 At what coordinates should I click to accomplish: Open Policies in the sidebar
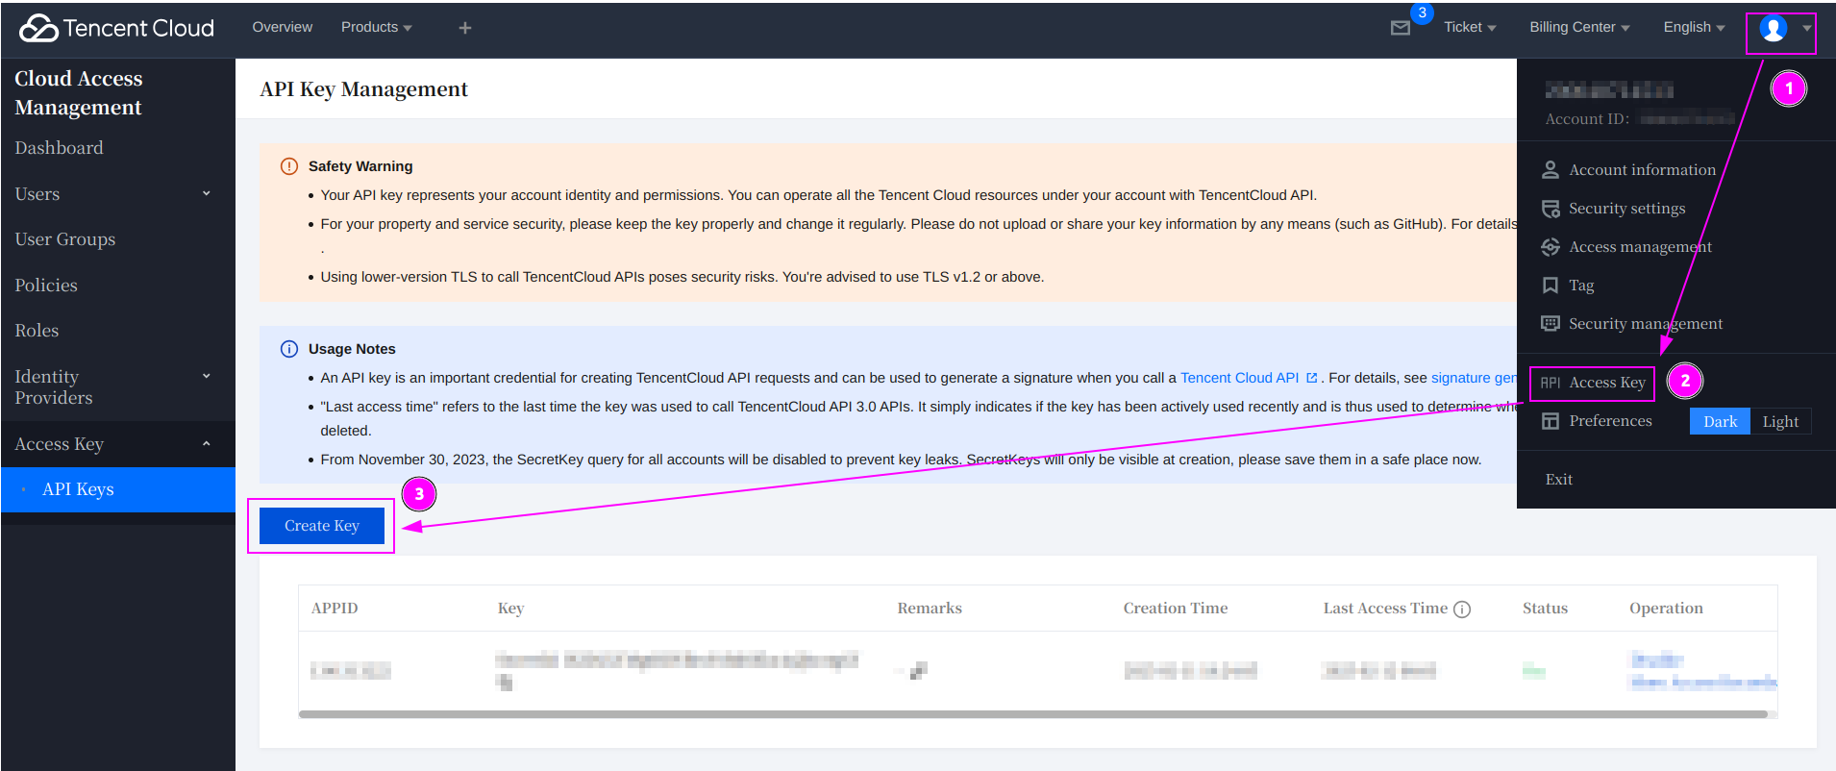[46, 285]
